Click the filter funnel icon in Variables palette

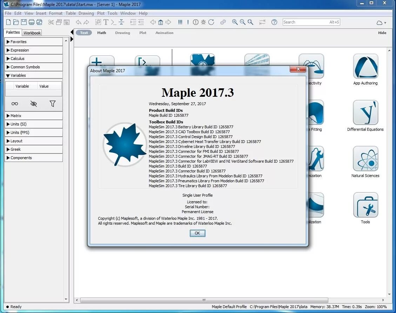53,104
